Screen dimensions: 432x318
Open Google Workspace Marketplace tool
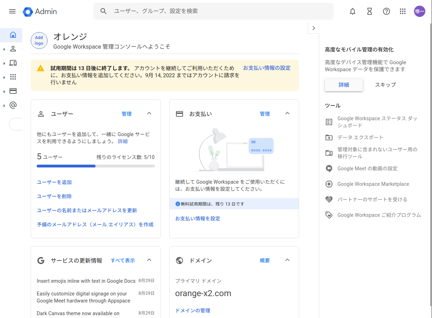pos(373,184)
